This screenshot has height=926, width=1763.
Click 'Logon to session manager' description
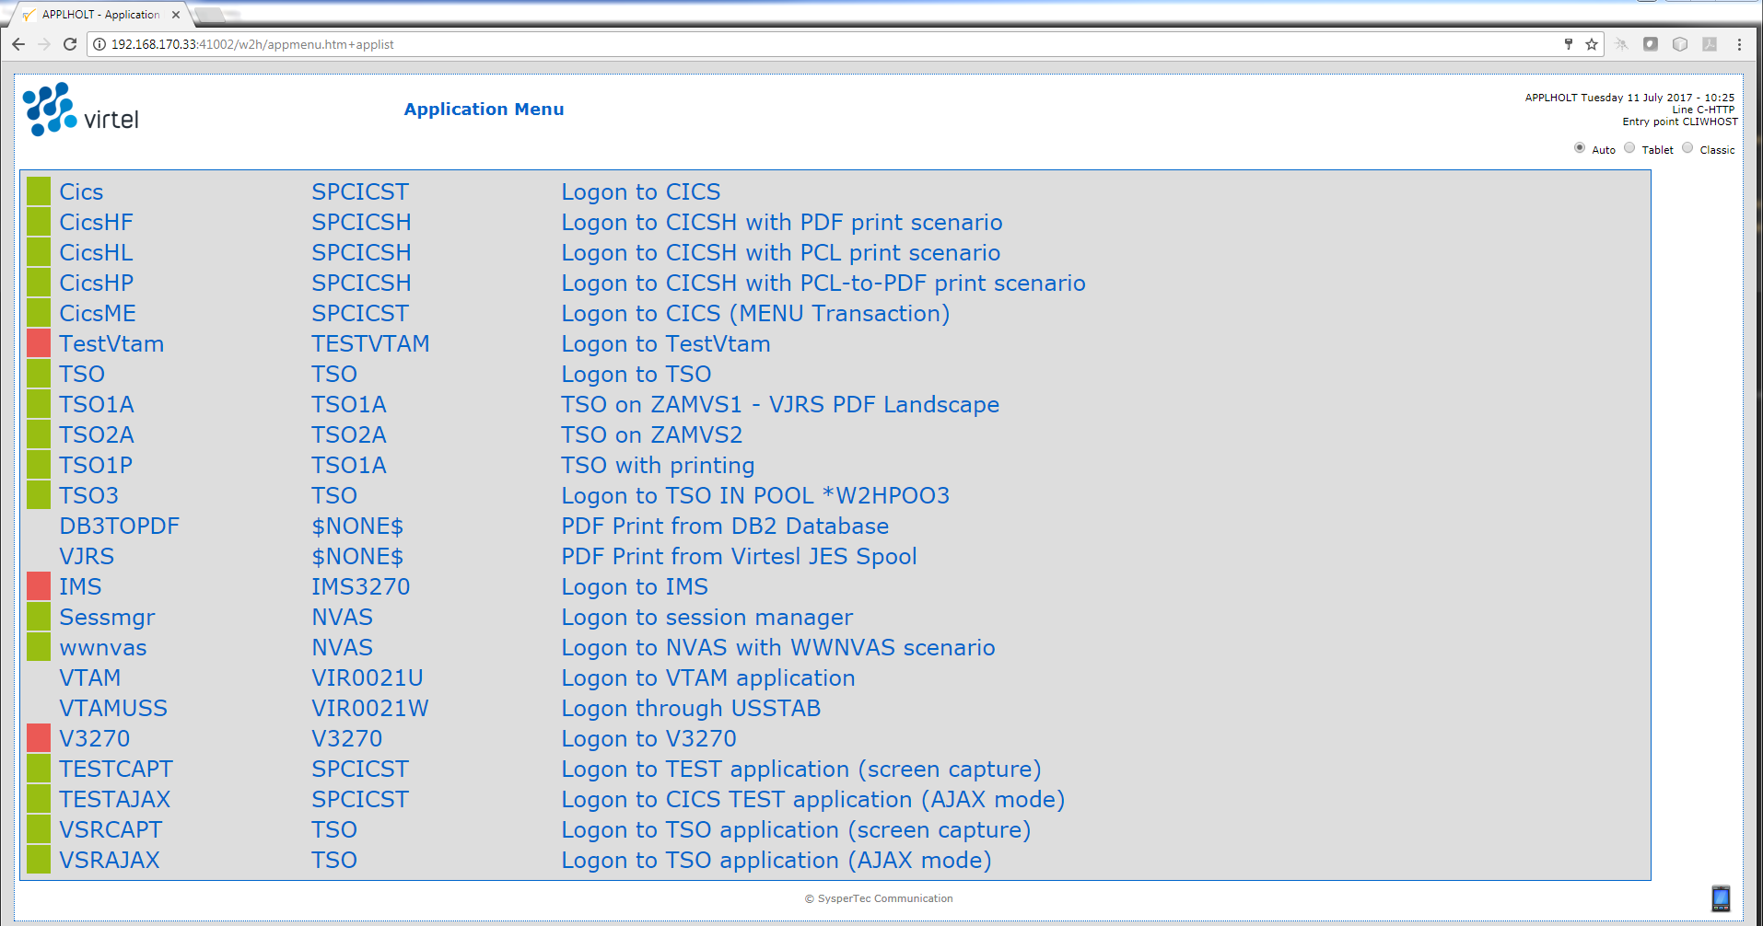click(x=707, y=617)
